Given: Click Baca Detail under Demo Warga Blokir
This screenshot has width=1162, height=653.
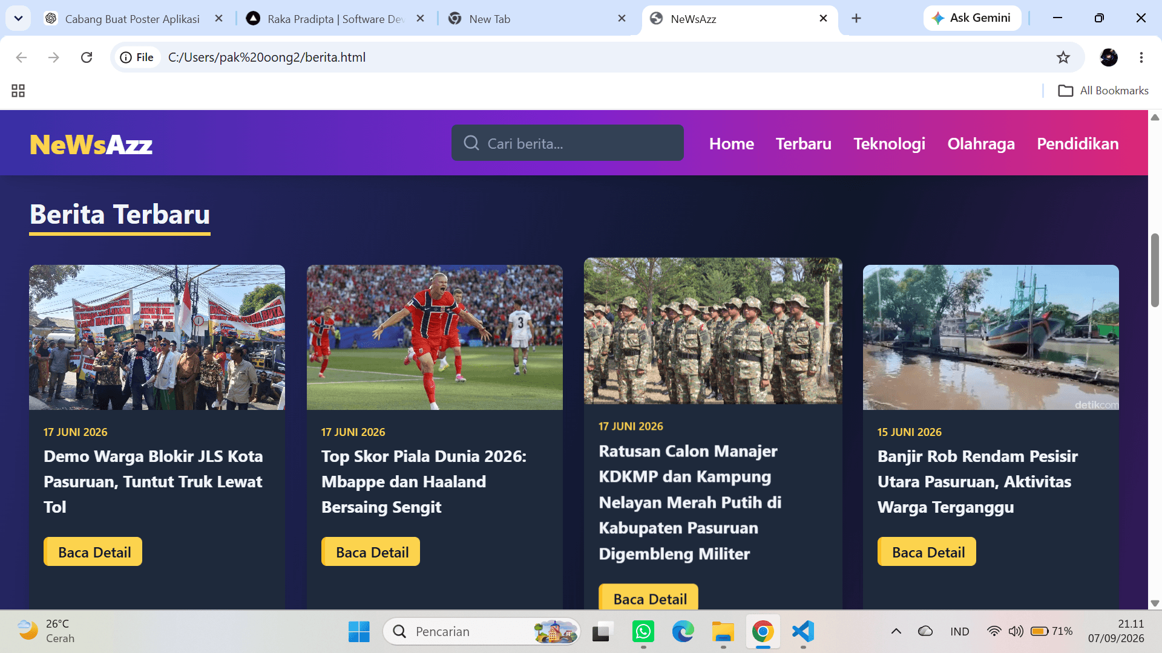Looking at the screenshot, I should pos(93,552).
